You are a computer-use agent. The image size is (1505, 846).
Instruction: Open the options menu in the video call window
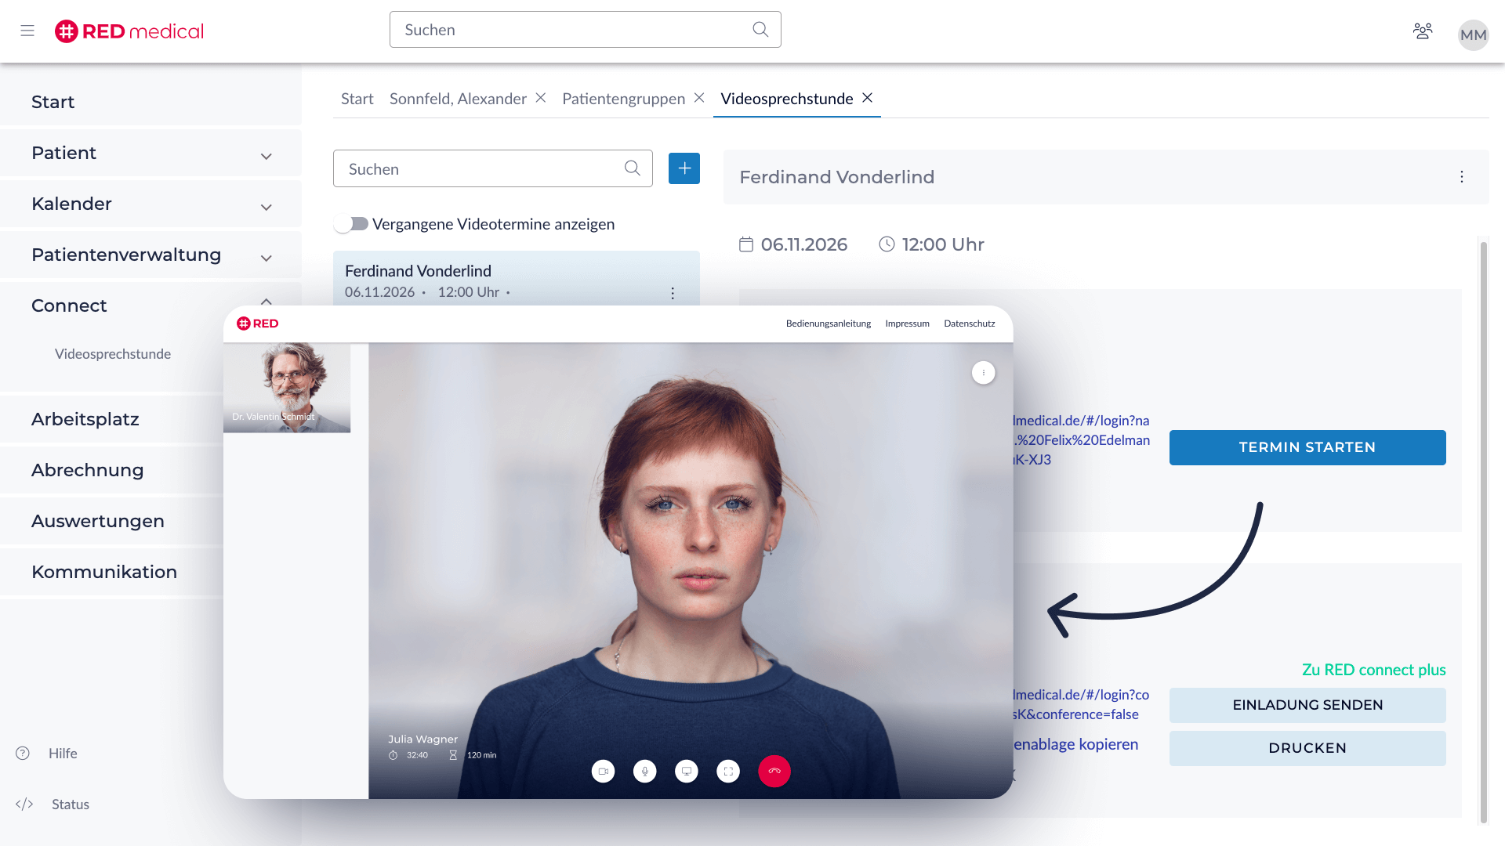tap(984, 373)
